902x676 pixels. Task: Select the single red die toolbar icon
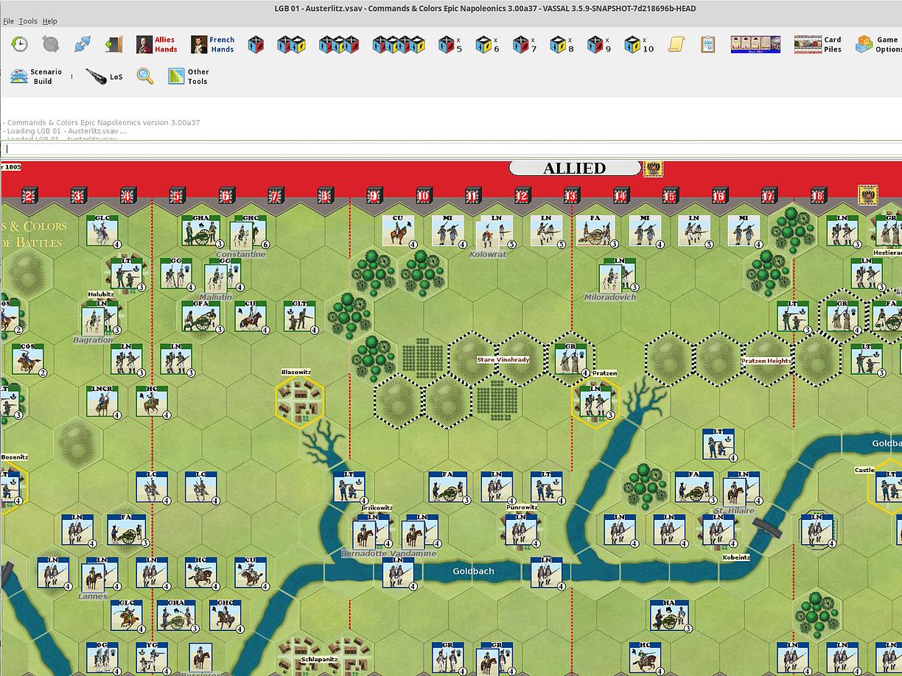(x=254, y=44)
